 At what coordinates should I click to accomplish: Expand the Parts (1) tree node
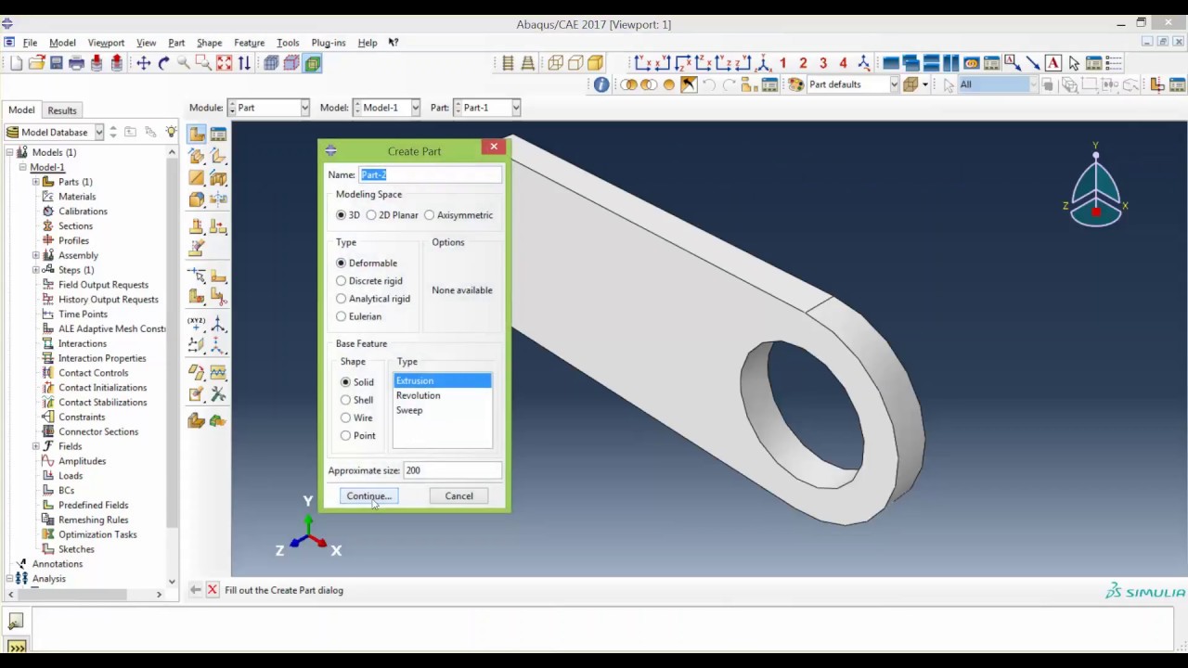[36, 182]
